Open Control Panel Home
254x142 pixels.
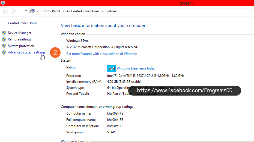pos(23,23)
